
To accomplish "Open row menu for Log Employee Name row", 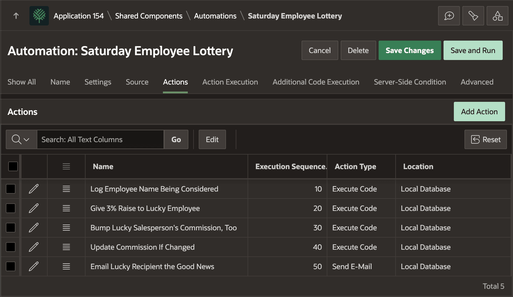I will 66,189.
